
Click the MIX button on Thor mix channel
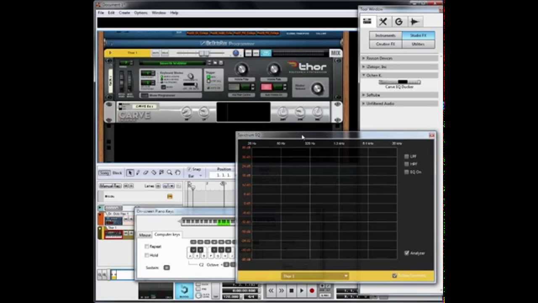pyautogui.click(x=335, y=53)
